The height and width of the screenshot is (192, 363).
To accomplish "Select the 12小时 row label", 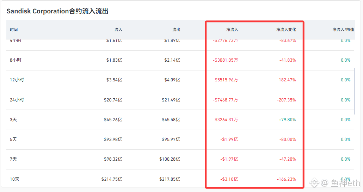I will pos(17,80).
